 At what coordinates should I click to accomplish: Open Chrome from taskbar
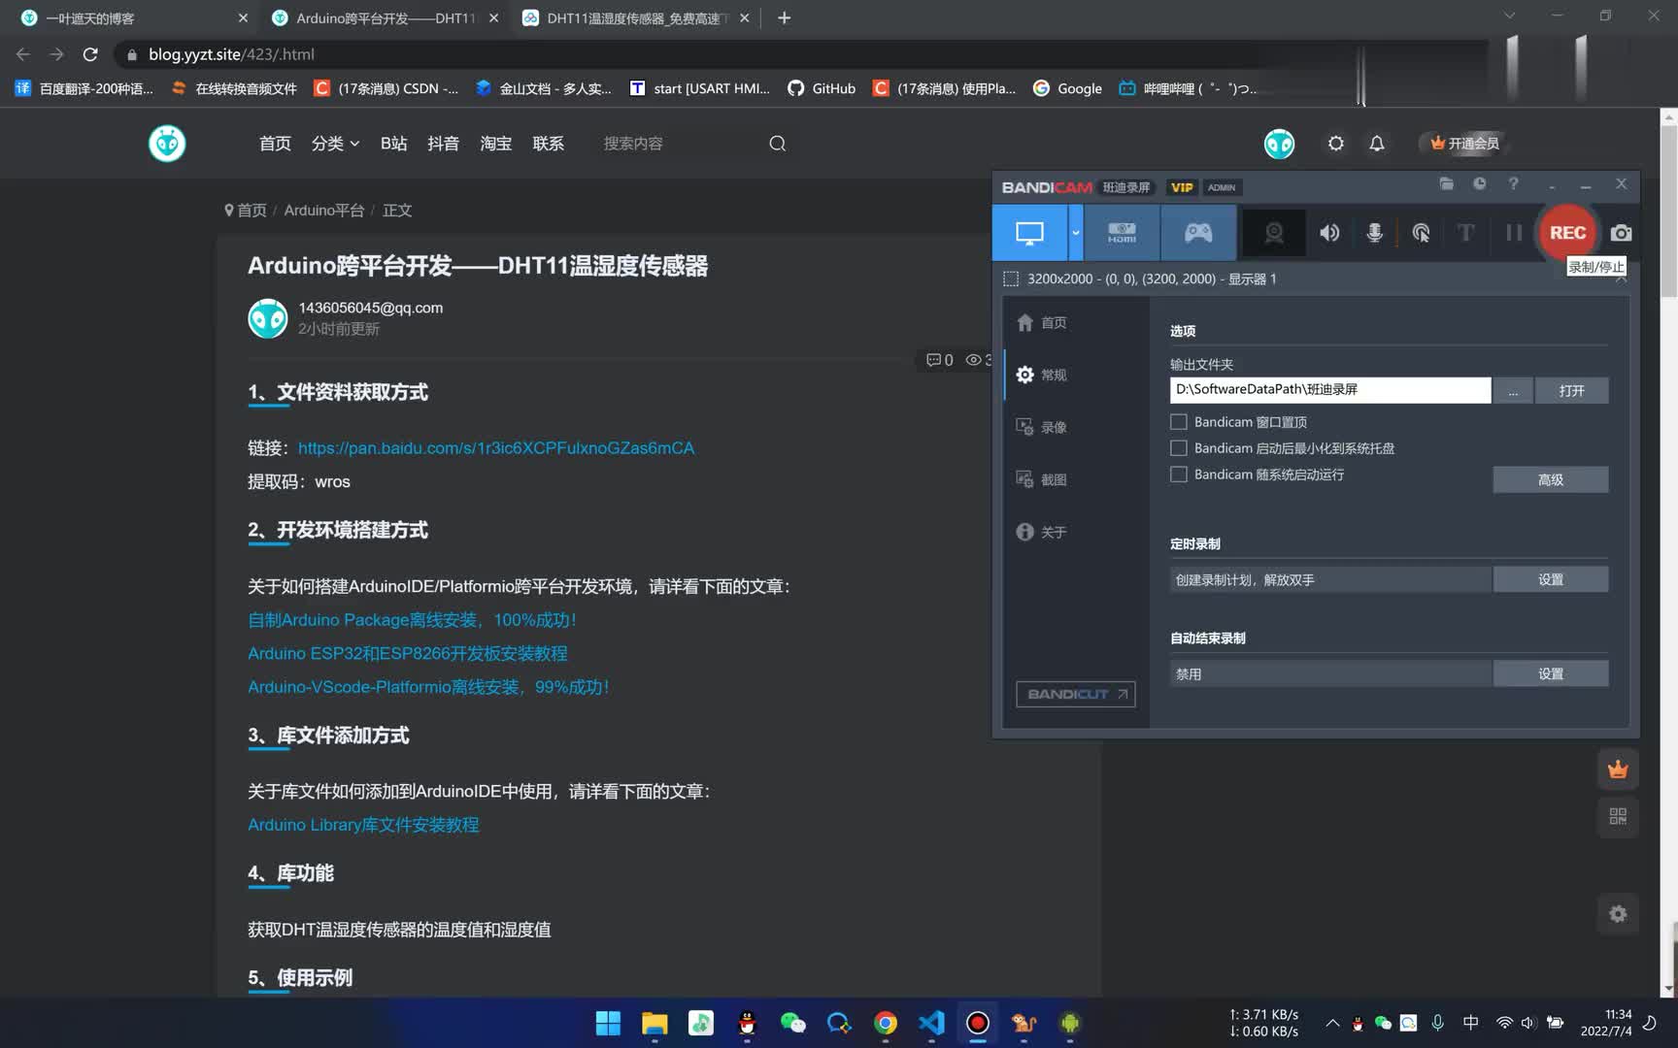tap(885, 1023)
